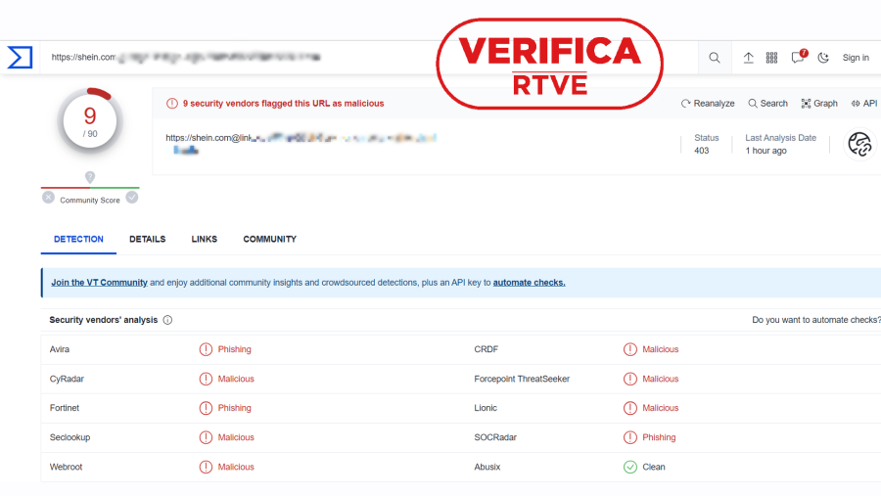
Task: Click the '9 security vendors flagged' message
Action: (283, 104)
